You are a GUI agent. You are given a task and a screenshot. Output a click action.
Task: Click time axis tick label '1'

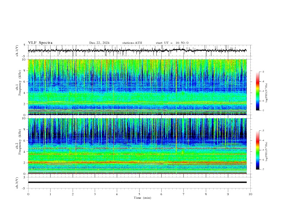[50, 194]
